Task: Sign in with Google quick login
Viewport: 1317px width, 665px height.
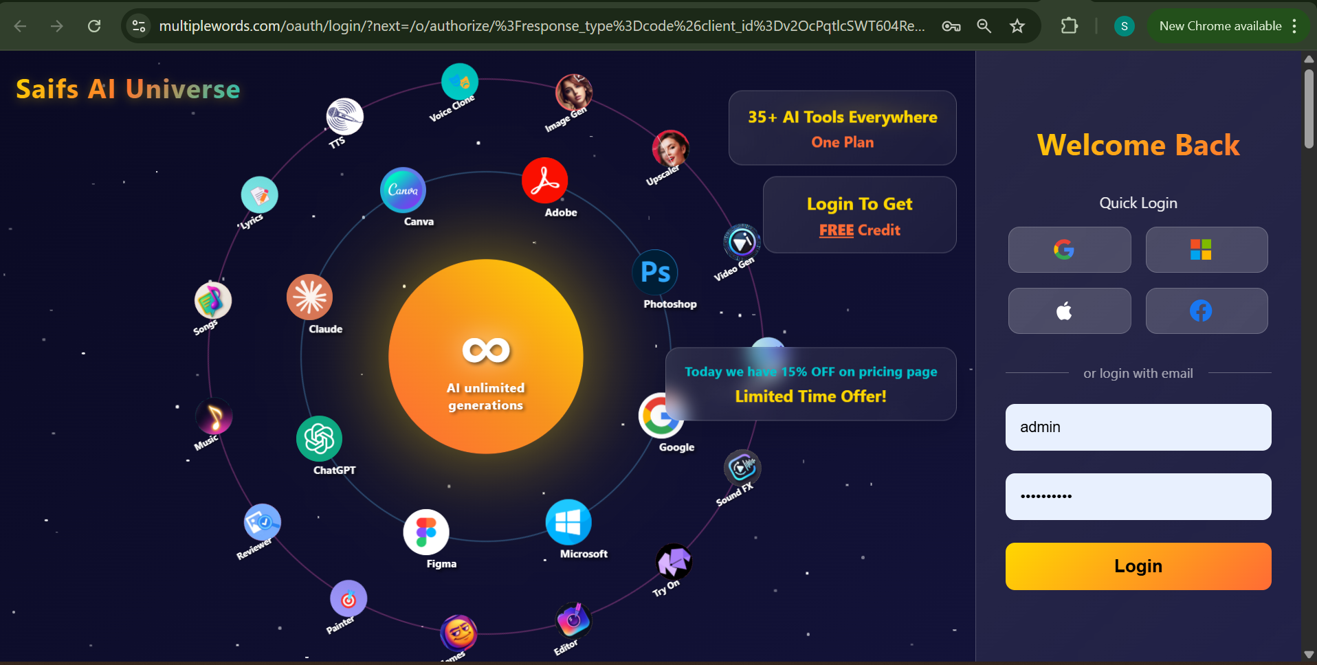Action: pyautogui.click(x=1070, y=249)
